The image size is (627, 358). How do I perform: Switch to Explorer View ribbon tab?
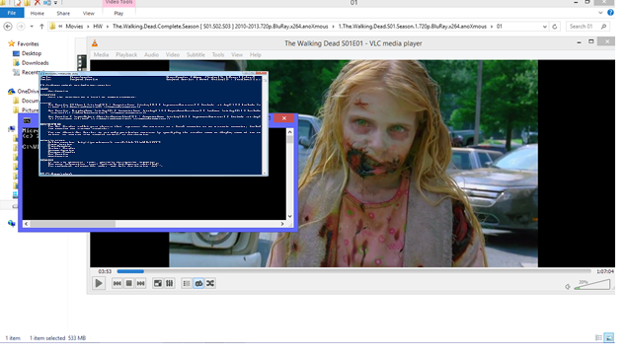coord(88,13)
